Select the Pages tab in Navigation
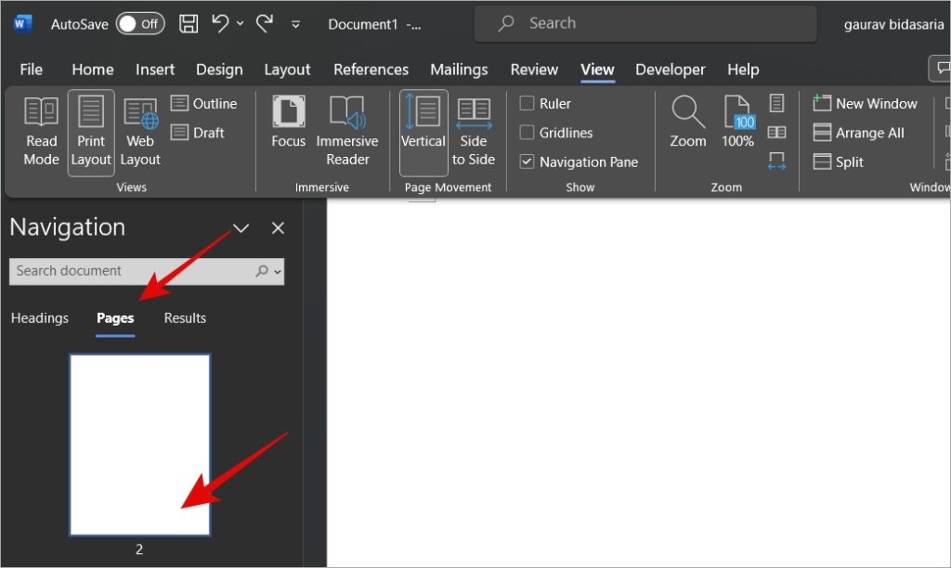951x568 pixels. click(115, 319)
